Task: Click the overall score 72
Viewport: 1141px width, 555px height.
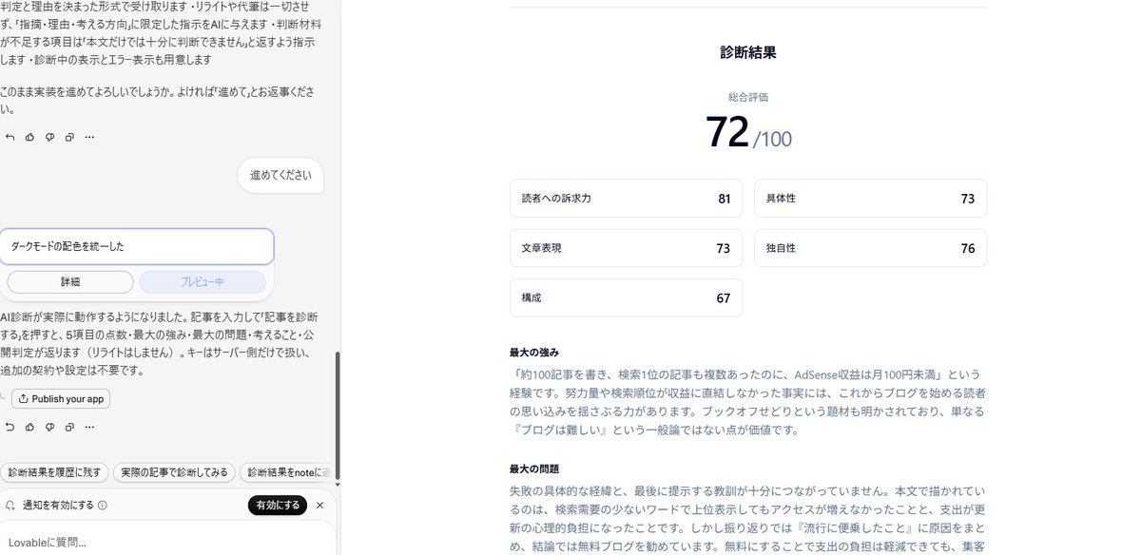Action: click(x=727, y=132)
